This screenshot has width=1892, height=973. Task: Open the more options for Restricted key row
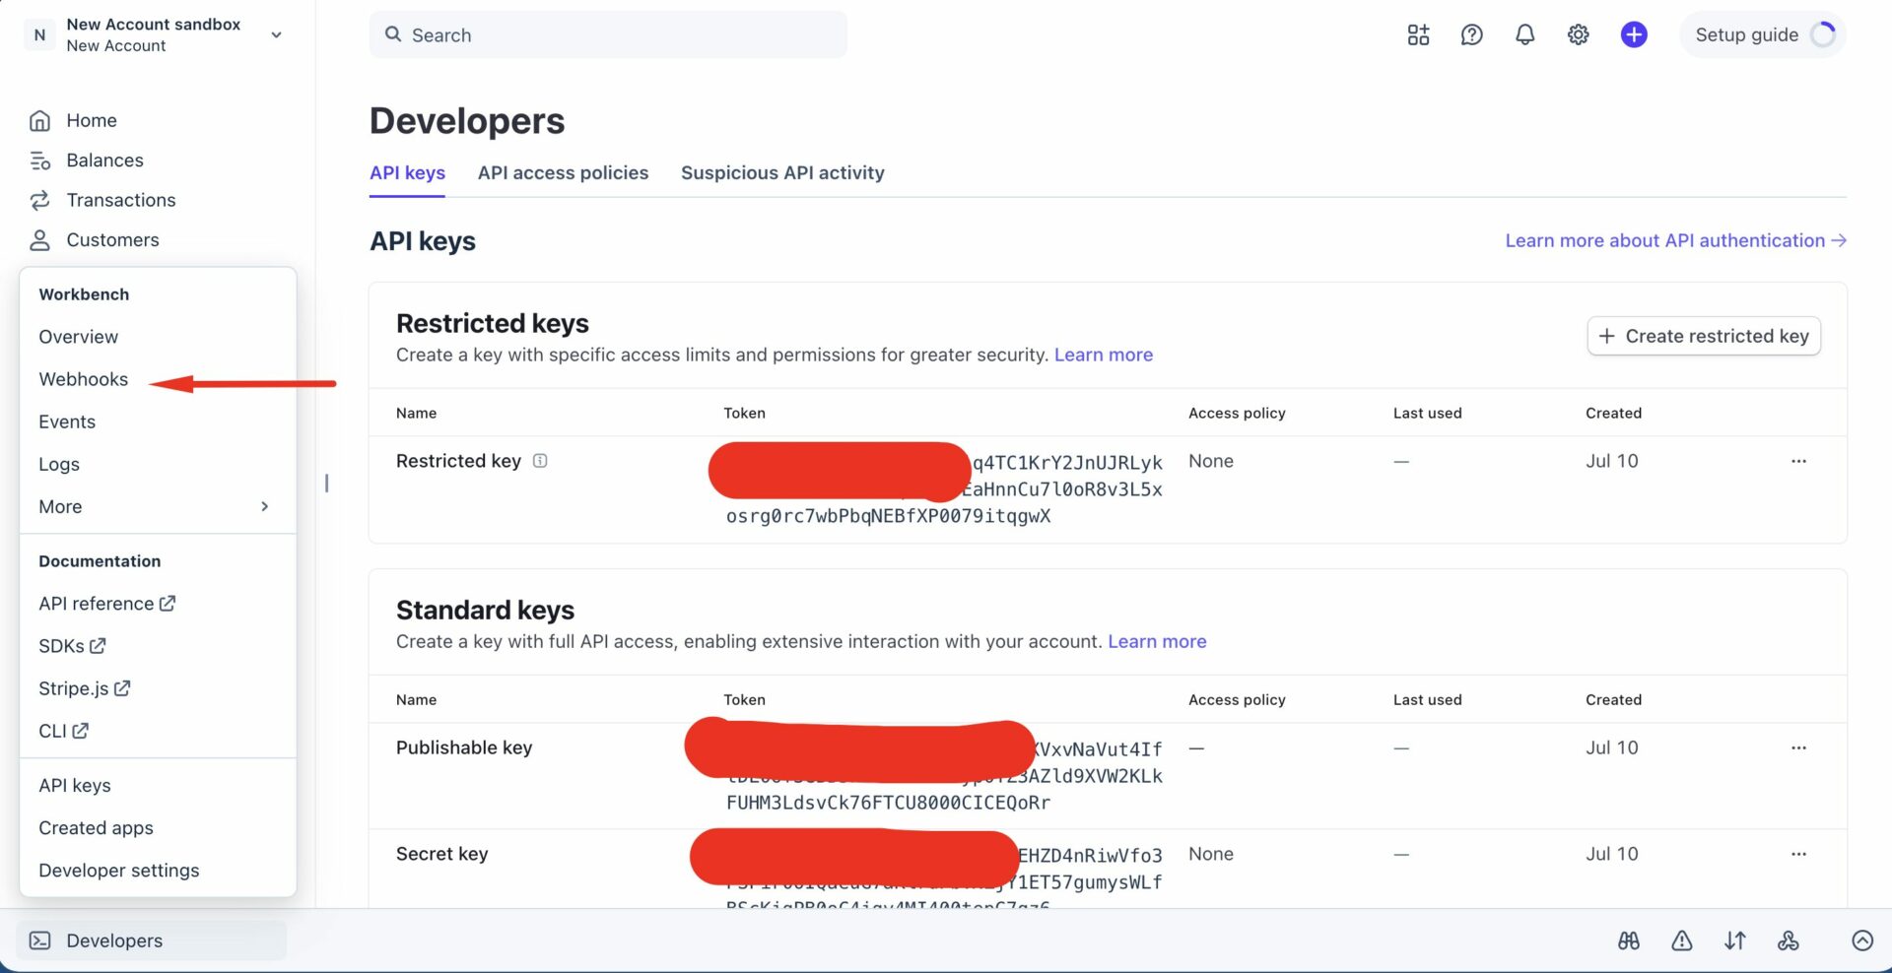pyautogui.click(x=1798, y=461)
